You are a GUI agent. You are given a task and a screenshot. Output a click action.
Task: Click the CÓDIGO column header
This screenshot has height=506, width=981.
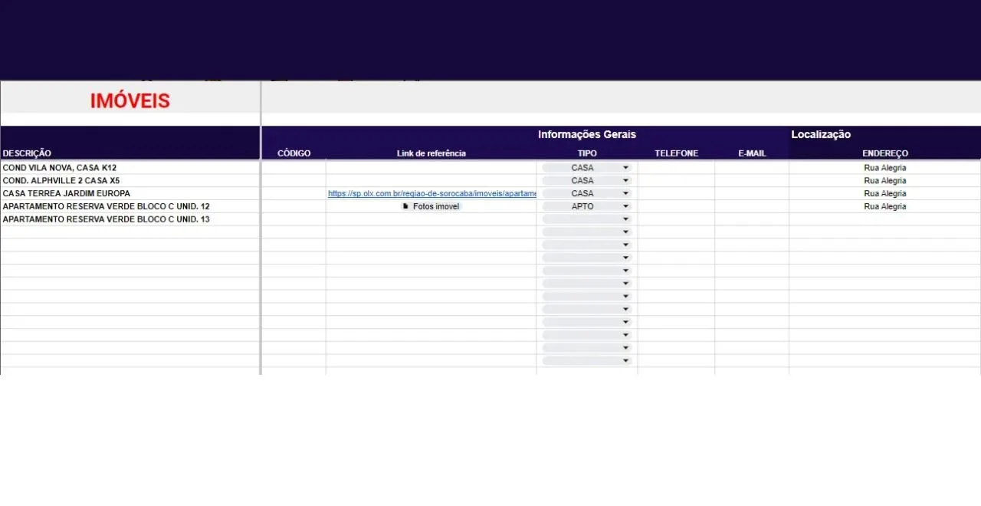point(294,153)
